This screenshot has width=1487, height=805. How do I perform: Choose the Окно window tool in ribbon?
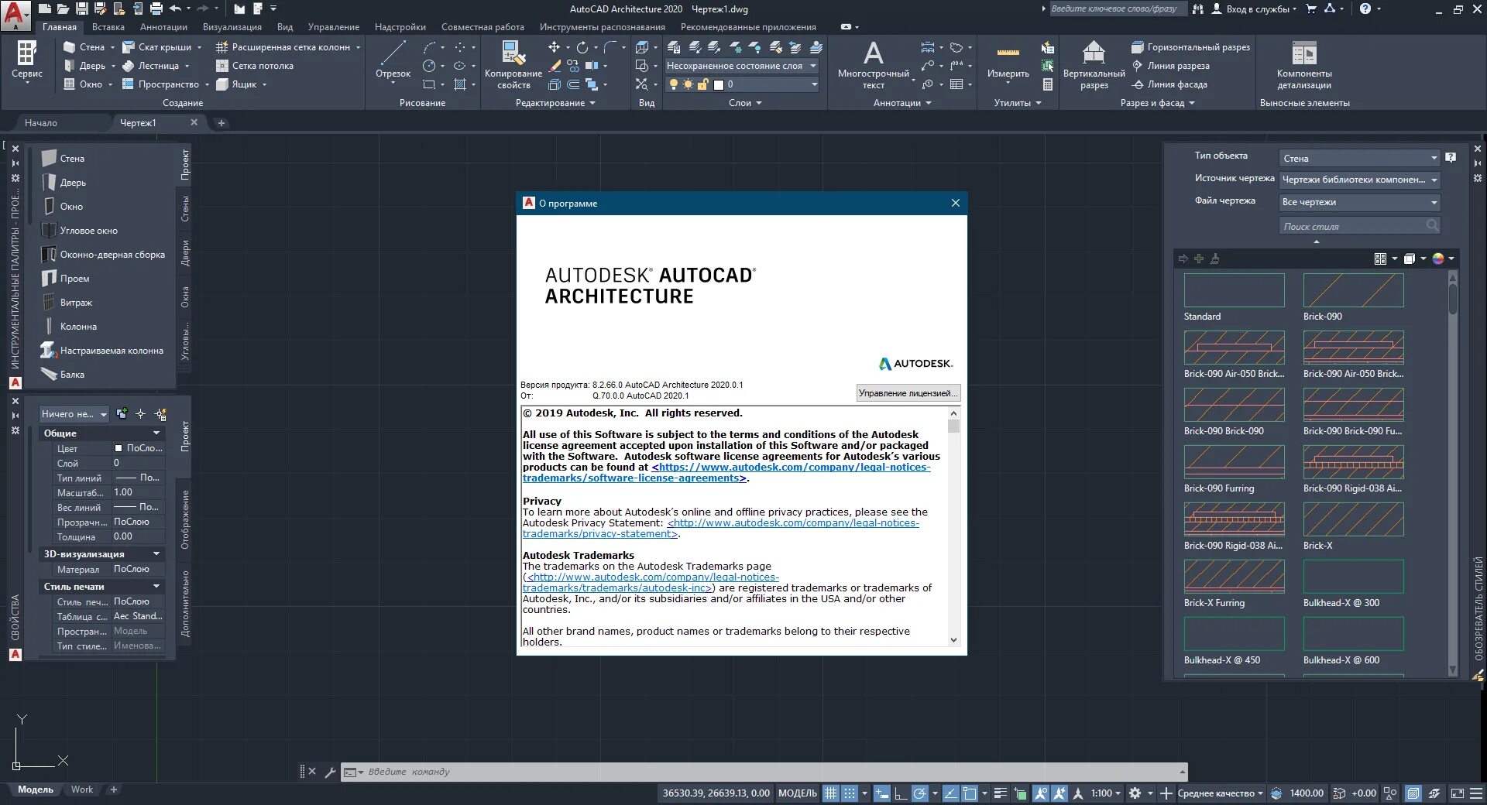point(83,84)
